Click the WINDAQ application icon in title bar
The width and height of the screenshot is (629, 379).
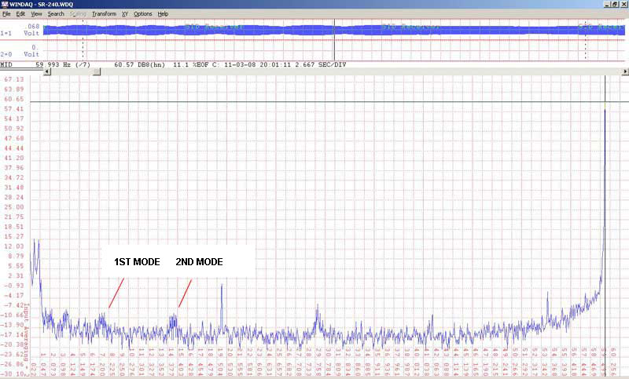pos(5,4)
